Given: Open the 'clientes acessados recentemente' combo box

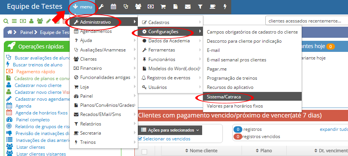Looking at the screenshot, I should [304, 21].
